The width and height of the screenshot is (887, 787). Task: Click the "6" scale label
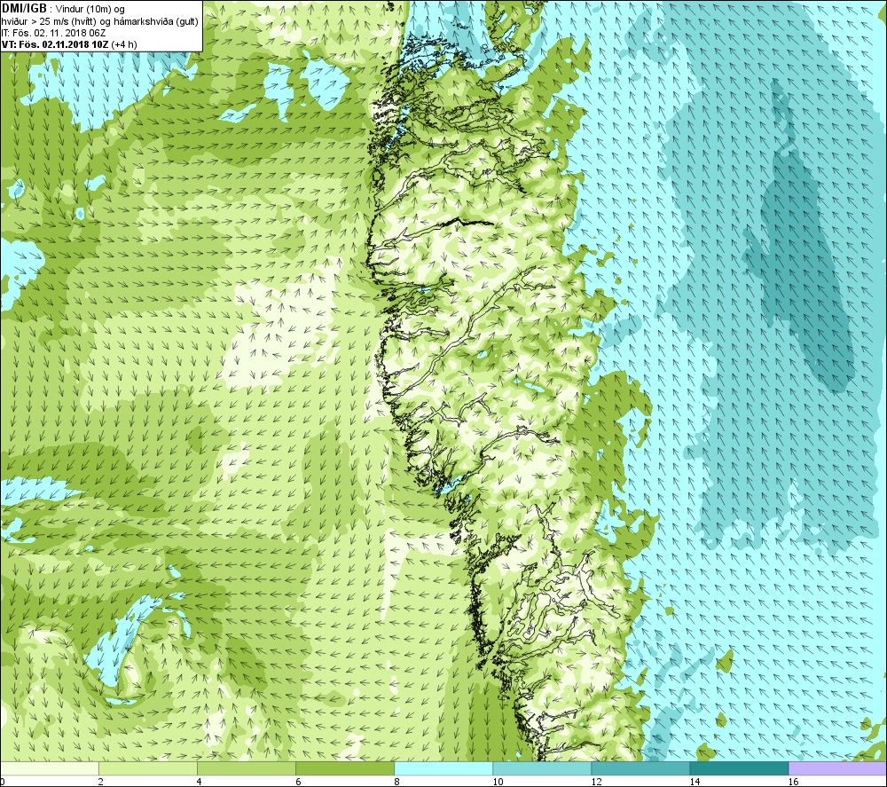297,782
